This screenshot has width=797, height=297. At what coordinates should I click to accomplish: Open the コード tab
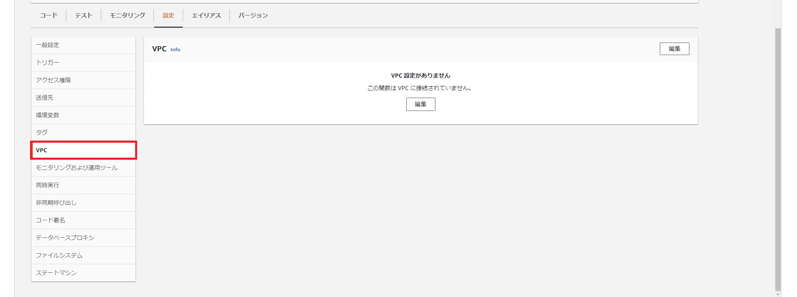(48, 15)
